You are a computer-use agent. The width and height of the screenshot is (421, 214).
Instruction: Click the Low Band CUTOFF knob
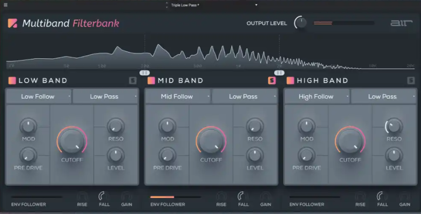tap(72, 141)
